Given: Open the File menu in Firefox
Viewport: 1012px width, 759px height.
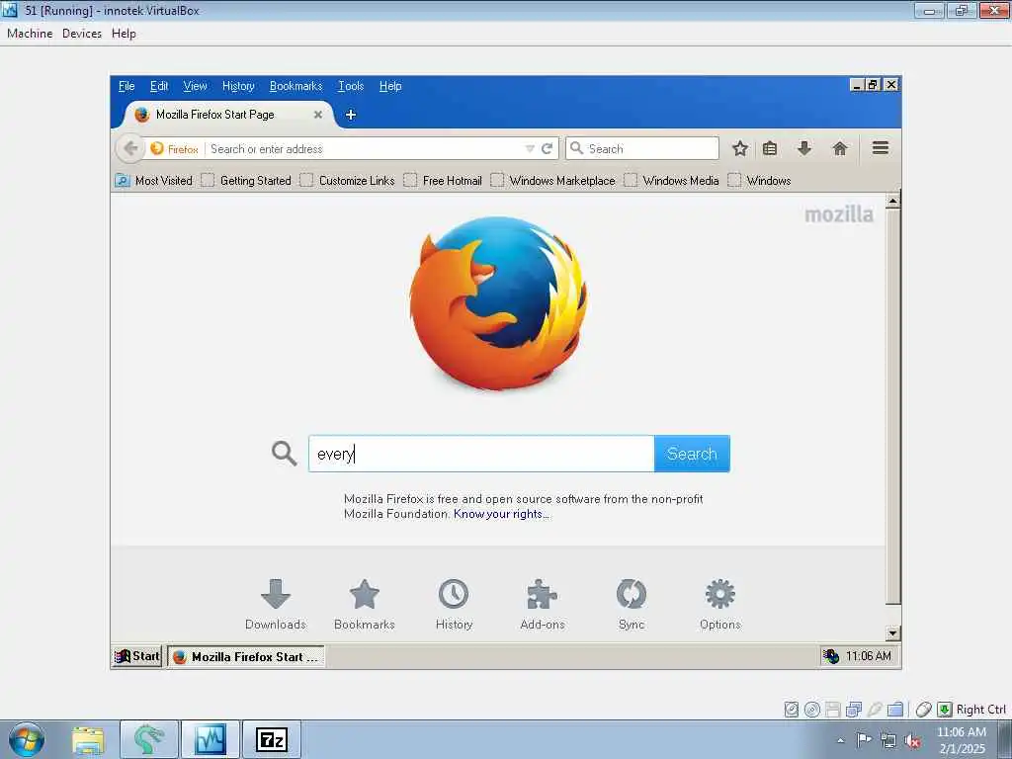Looking at the screenshot, I should coord(126,86).
